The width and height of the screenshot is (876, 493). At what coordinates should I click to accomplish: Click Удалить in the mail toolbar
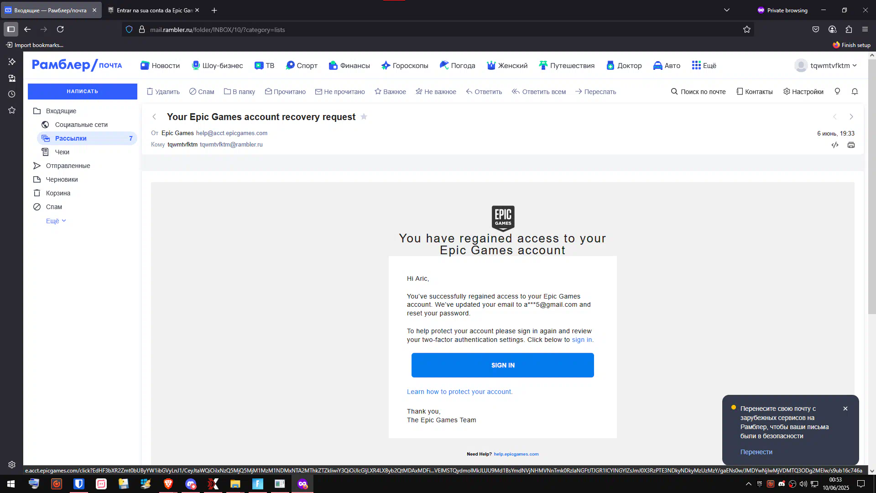(x=163, y=92)
